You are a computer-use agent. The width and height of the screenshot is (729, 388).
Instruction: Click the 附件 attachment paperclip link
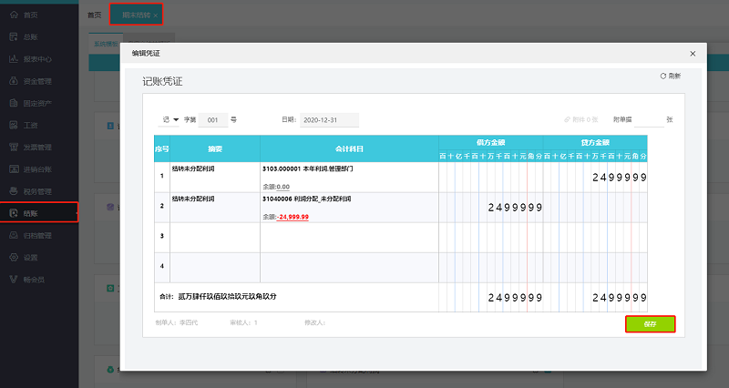coord(580,119)
